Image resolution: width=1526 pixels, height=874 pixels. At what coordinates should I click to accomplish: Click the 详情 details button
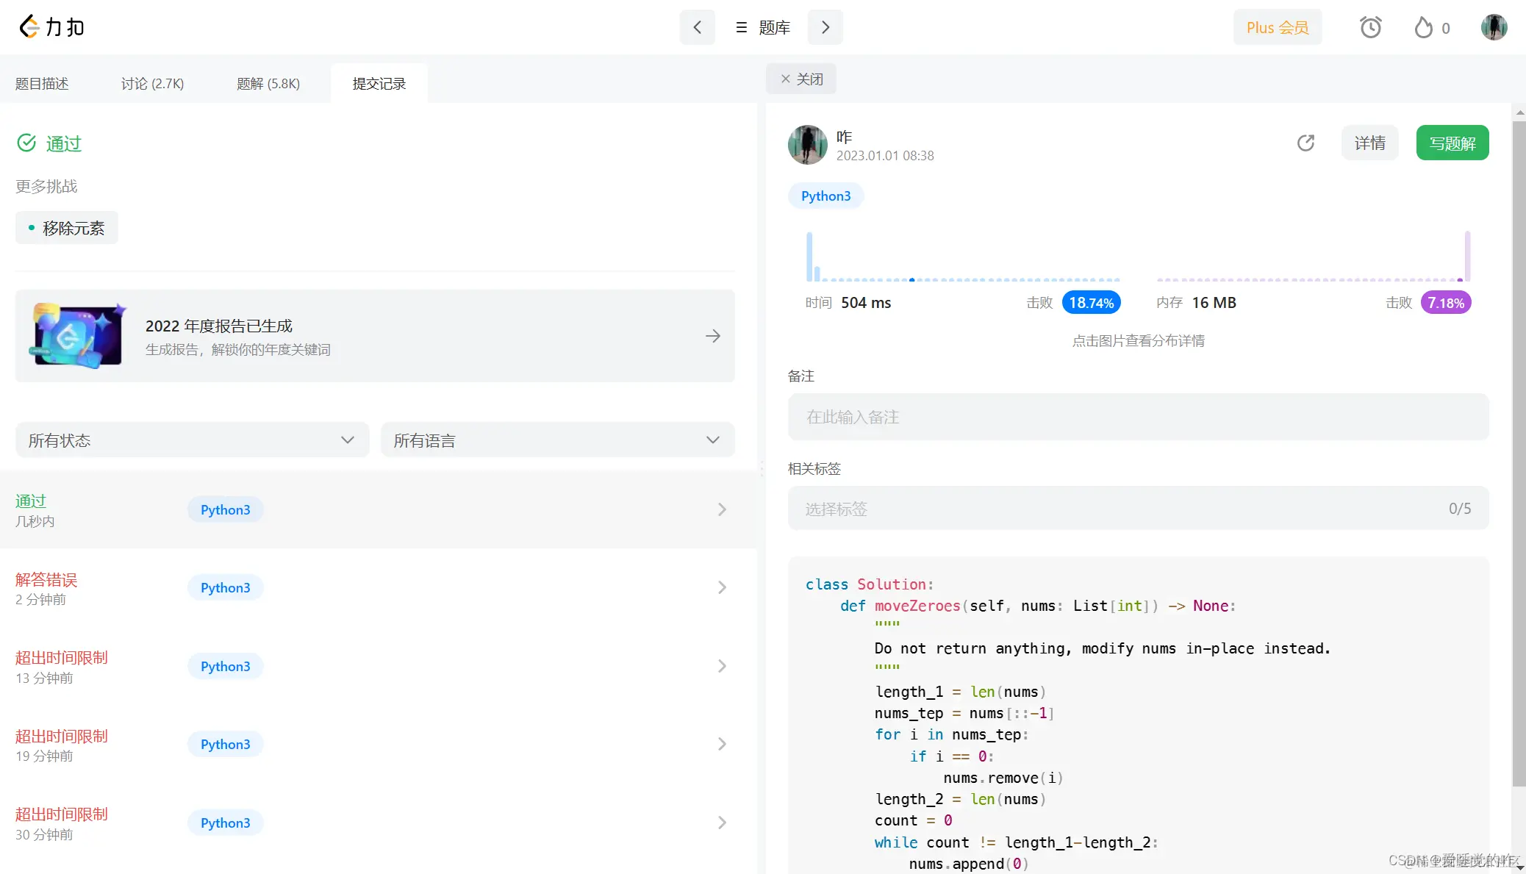[x=1369, y=143]
